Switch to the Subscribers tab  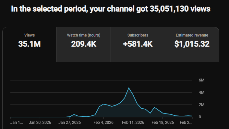click(x=138, y=45)
